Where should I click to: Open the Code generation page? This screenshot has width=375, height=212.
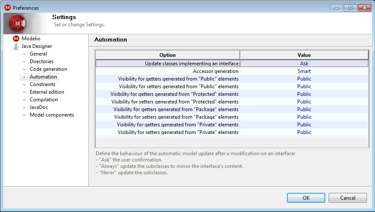click(x=48, y=69)
